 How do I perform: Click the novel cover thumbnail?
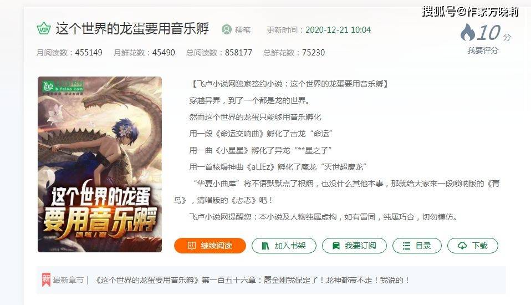(100, 164)
